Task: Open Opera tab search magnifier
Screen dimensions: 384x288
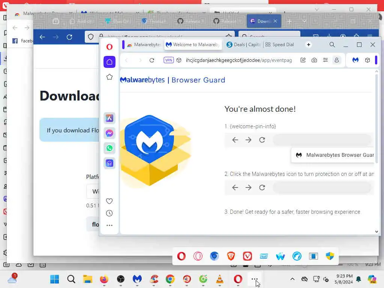Action: click(x=332, y=45)
